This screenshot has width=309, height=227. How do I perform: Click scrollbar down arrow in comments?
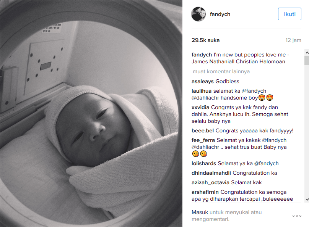(x=307, y=199)
